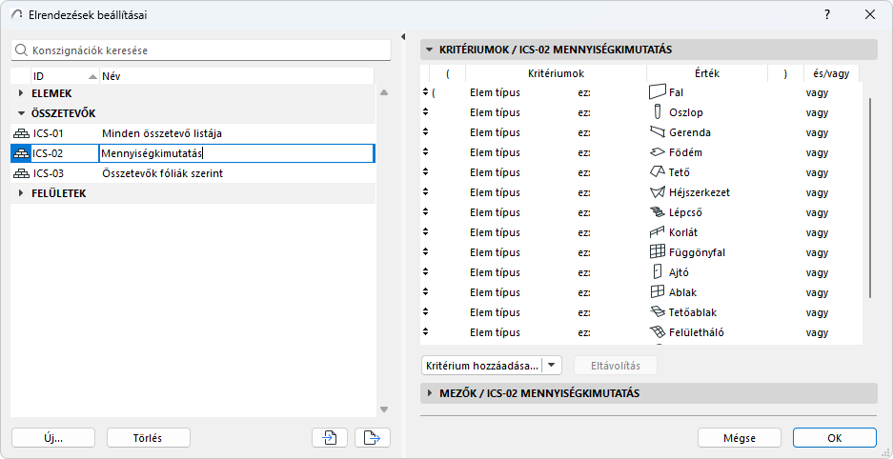Click the Fal (wall) element icon

pos(657,92)
